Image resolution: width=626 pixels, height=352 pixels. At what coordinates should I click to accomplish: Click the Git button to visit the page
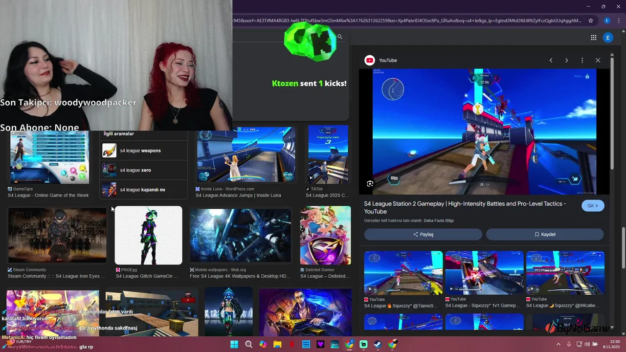coord(593,206)
